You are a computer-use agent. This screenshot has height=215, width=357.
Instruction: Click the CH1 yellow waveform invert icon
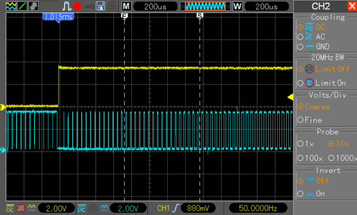[x=32, y=208]
